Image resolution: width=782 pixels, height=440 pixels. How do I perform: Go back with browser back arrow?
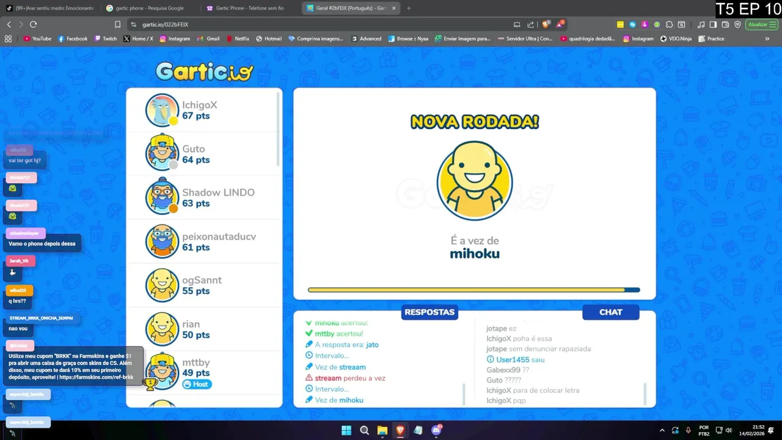tap(9, 24)
